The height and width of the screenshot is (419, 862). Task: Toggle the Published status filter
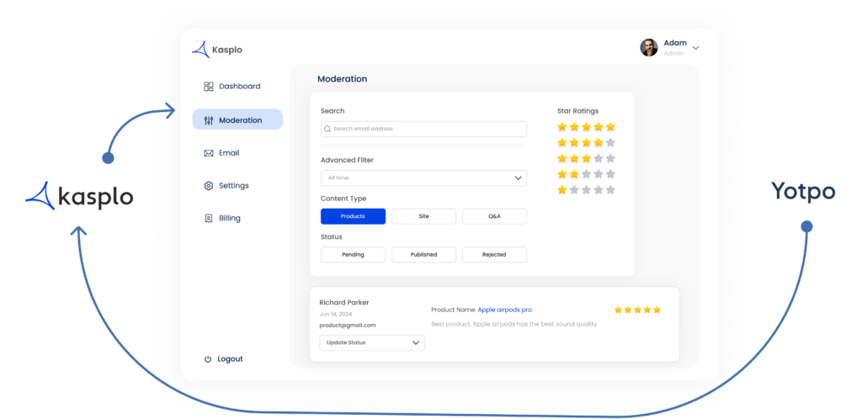(424, 255)
